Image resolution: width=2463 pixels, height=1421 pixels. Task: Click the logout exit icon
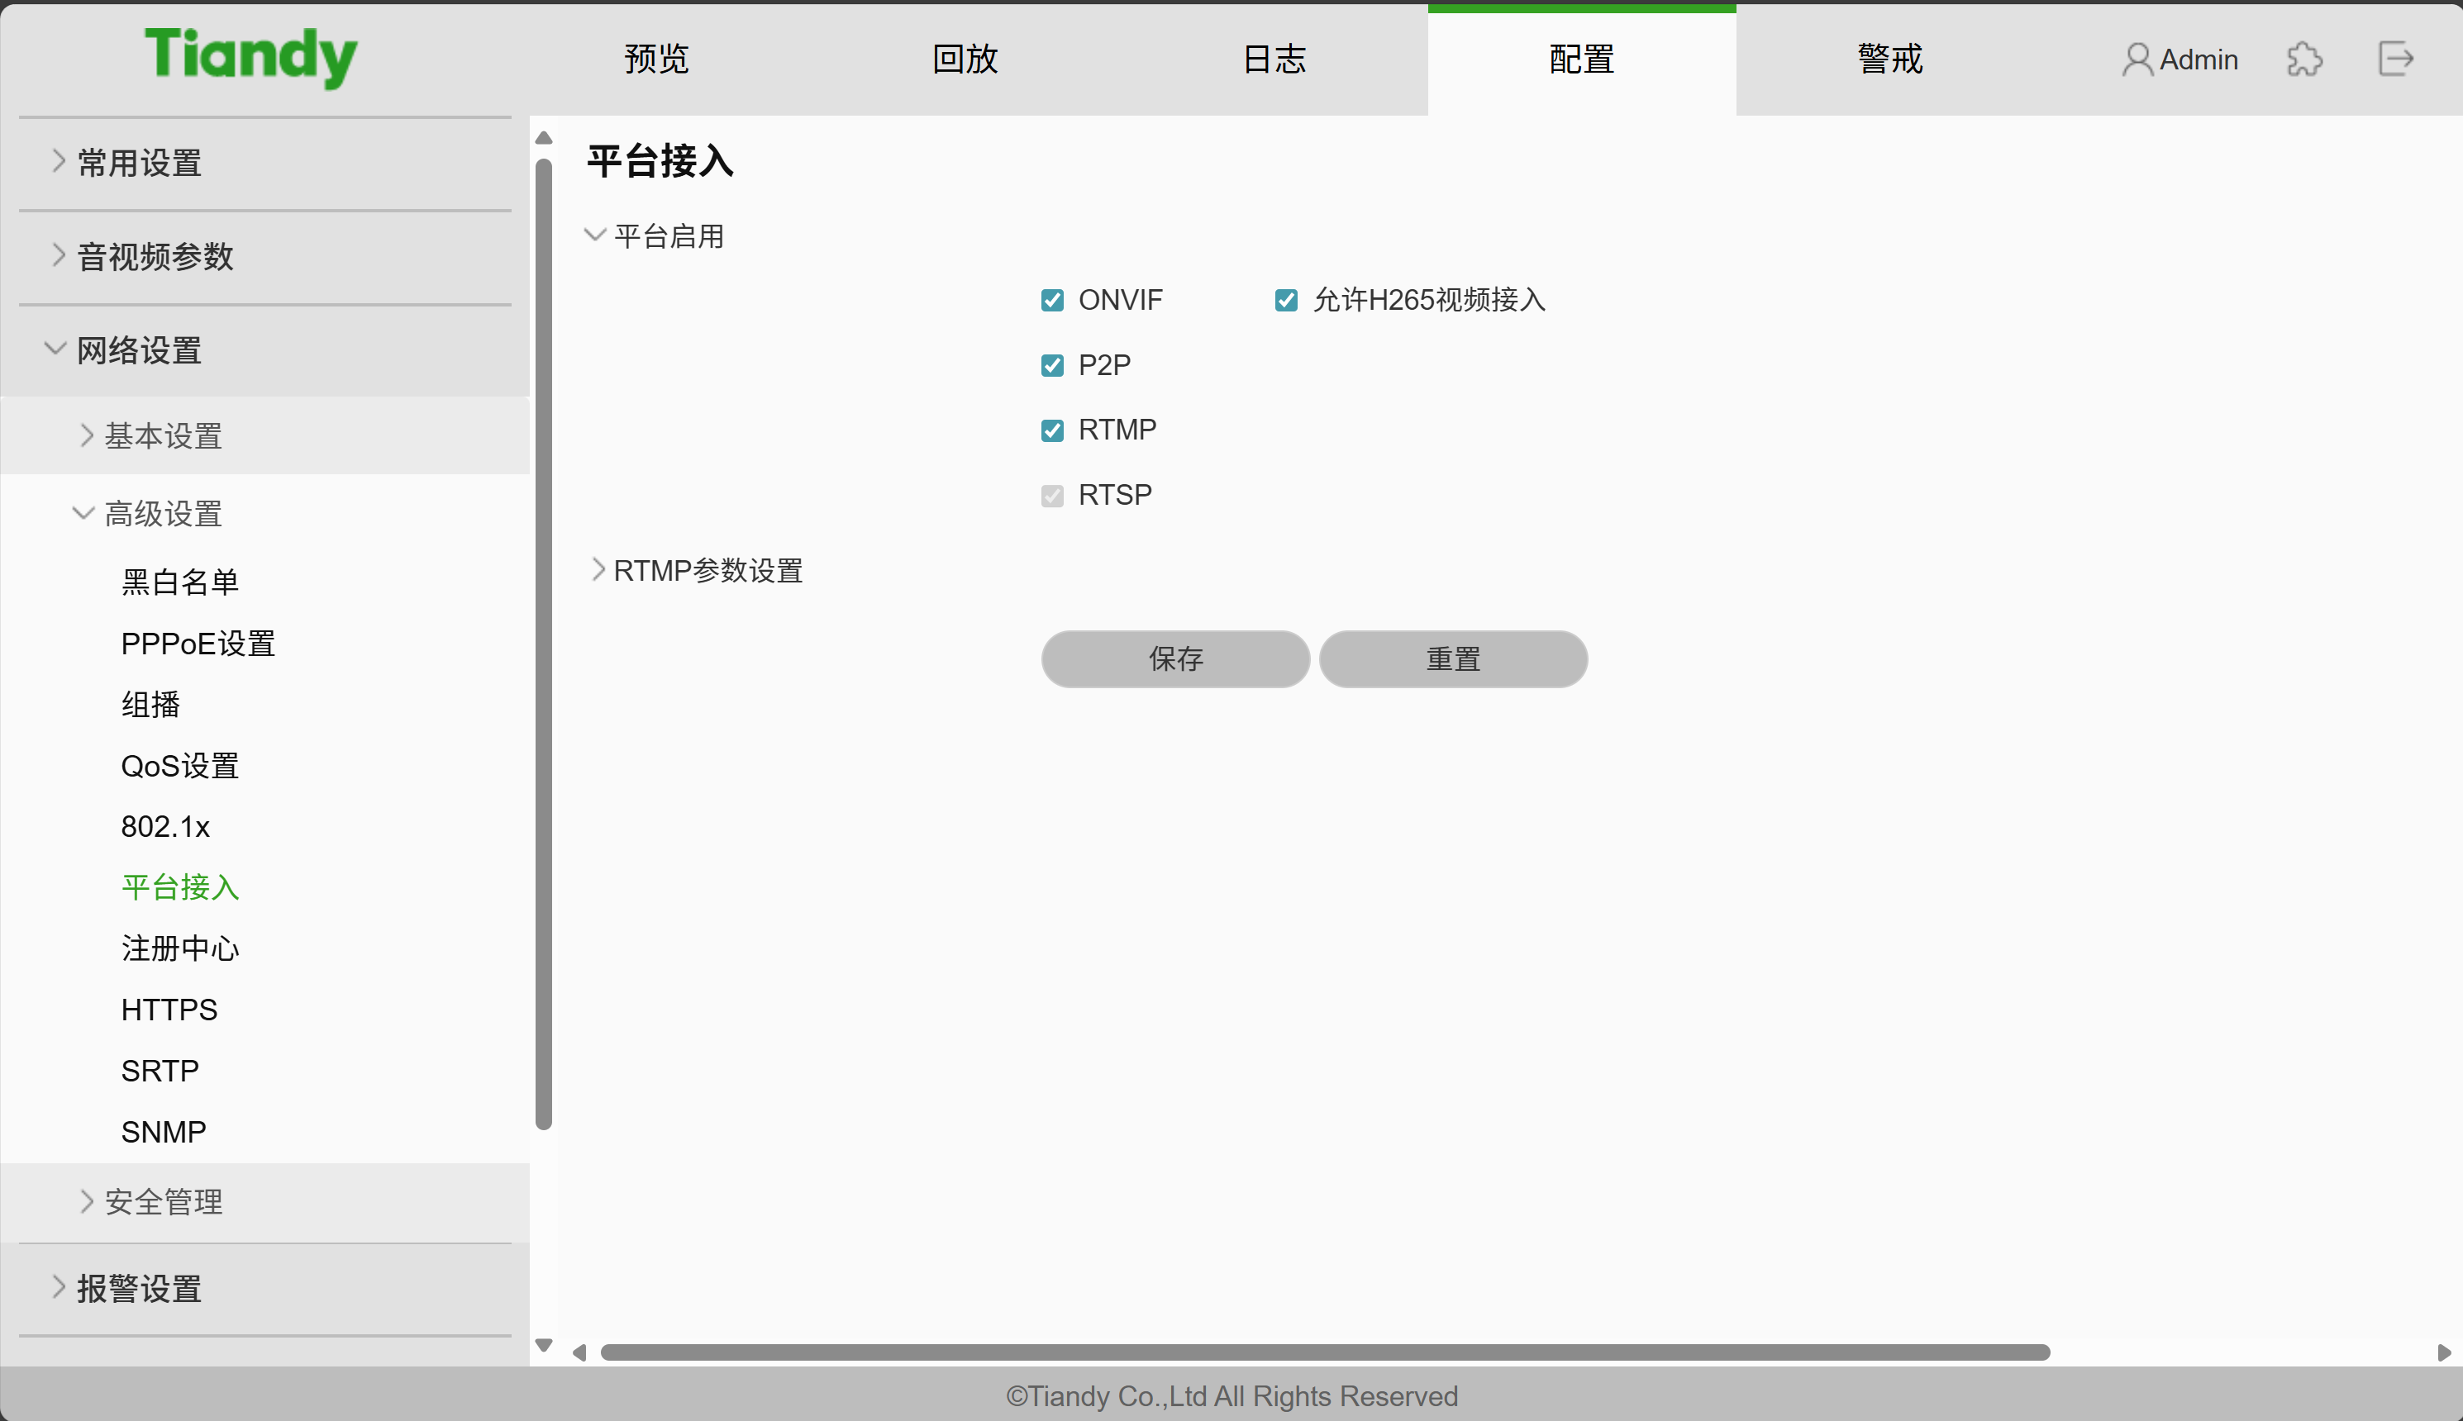tap(2394, 59)
